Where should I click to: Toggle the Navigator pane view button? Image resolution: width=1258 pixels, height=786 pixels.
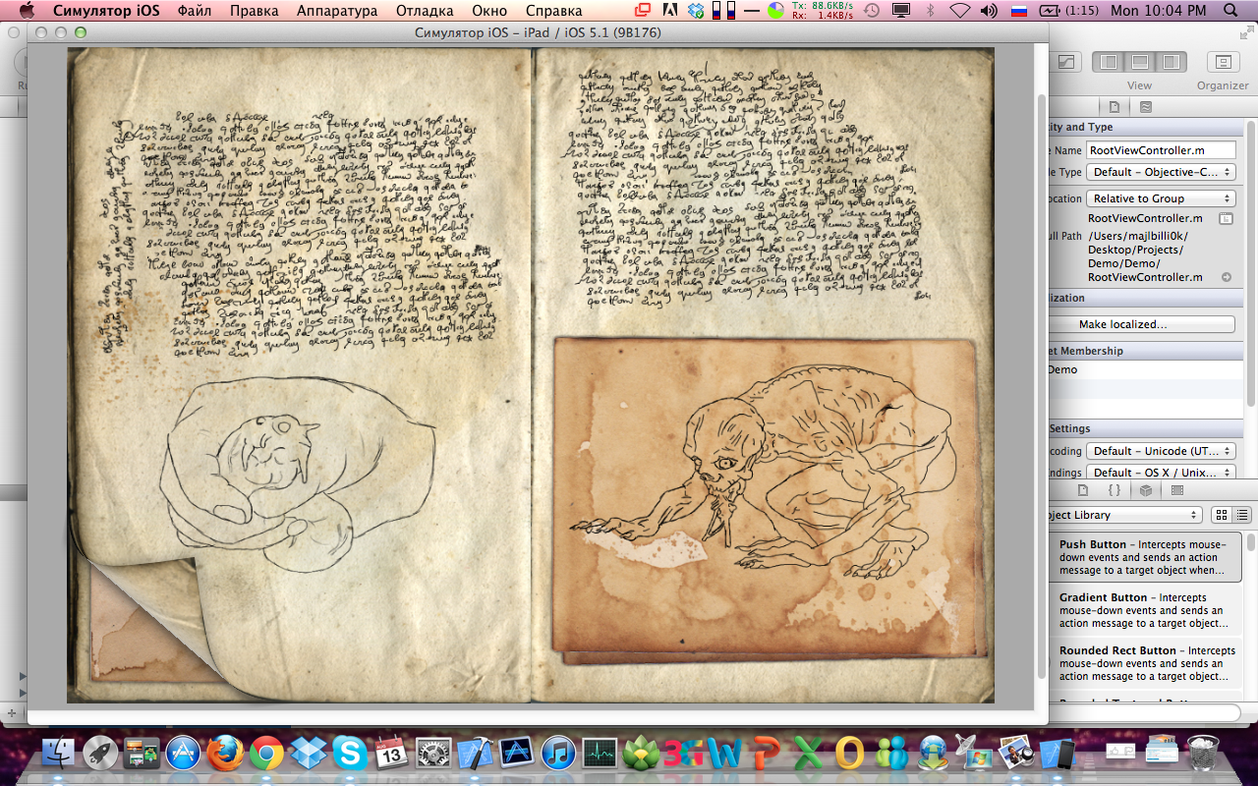[1109, 63]
